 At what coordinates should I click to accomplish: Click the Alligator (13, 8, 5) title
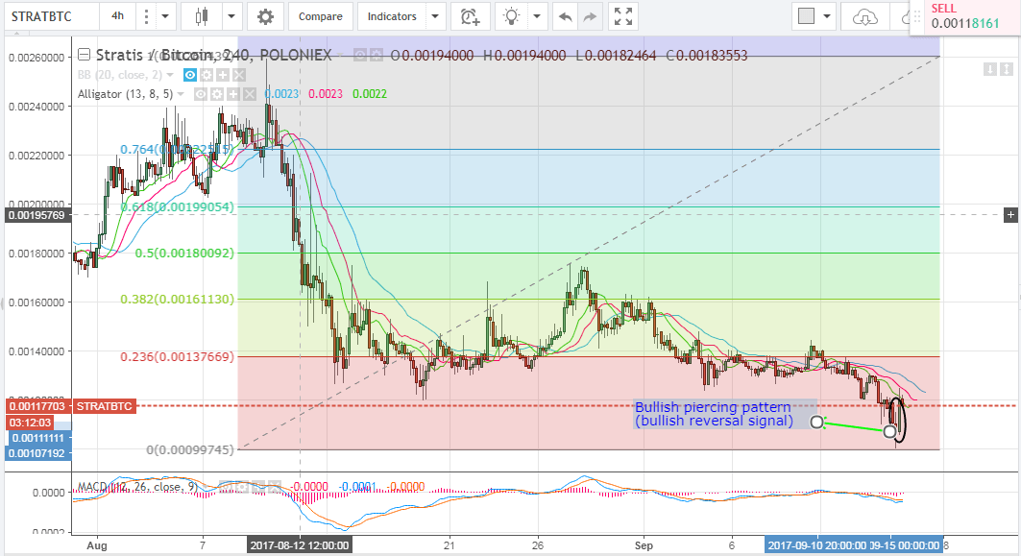point(125,94)
